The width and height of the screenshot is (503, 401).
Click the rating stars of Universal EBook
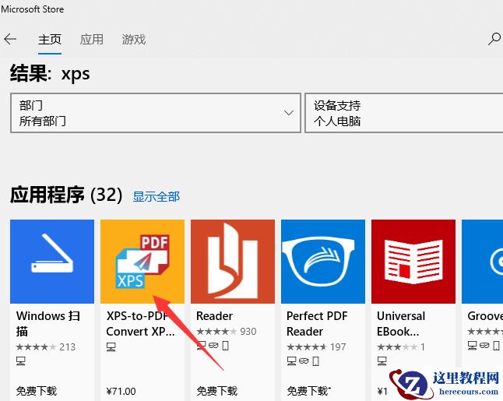click(398, 346)
